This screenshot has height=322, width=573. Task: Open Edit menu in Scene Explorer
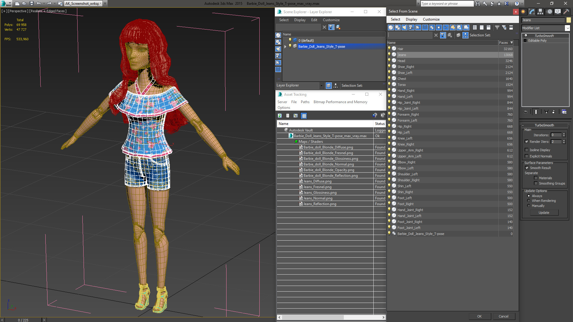click(x=314, y=20)
